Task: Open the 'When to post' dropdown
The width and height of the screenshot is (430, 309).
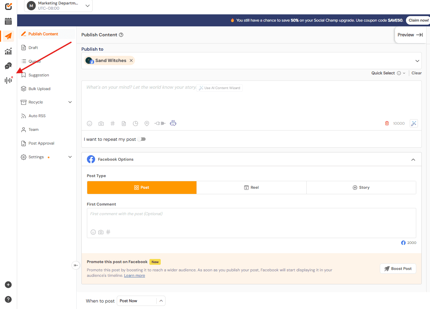Action: [141, 301]
